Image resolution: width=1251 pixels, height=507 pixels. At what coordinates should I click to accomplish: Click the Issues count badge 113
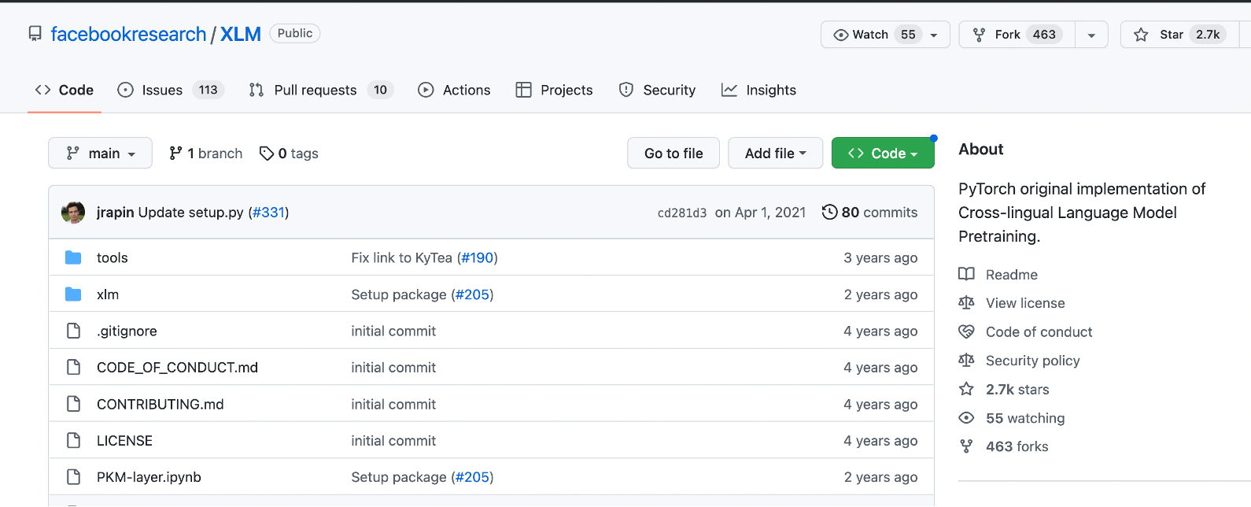pyautogui.click(x=208, y=90)
